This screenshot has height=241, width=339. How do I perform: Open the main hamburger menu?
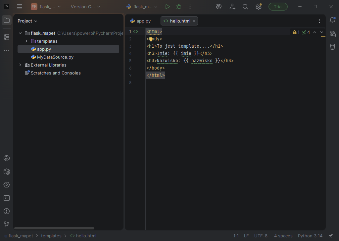(x=20, y=7)
